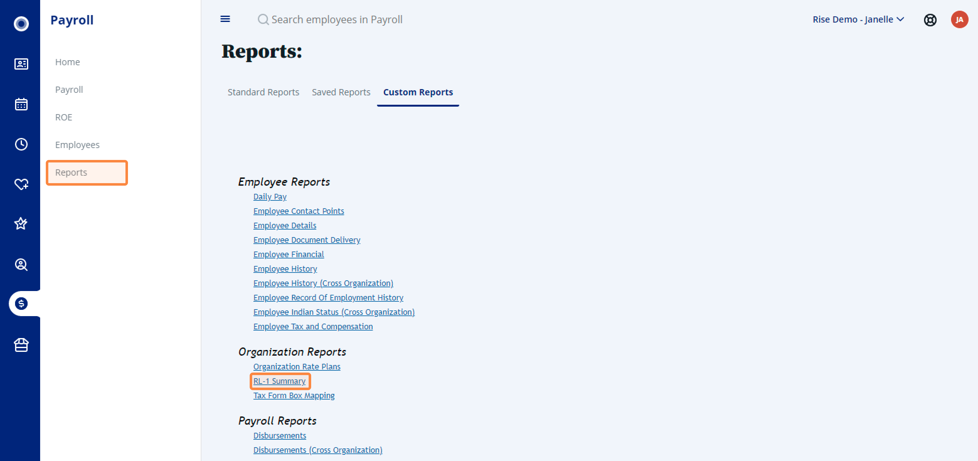Toggle the hamburger menu icon
The width and height of the screenshot is (978, 461).
225,19
